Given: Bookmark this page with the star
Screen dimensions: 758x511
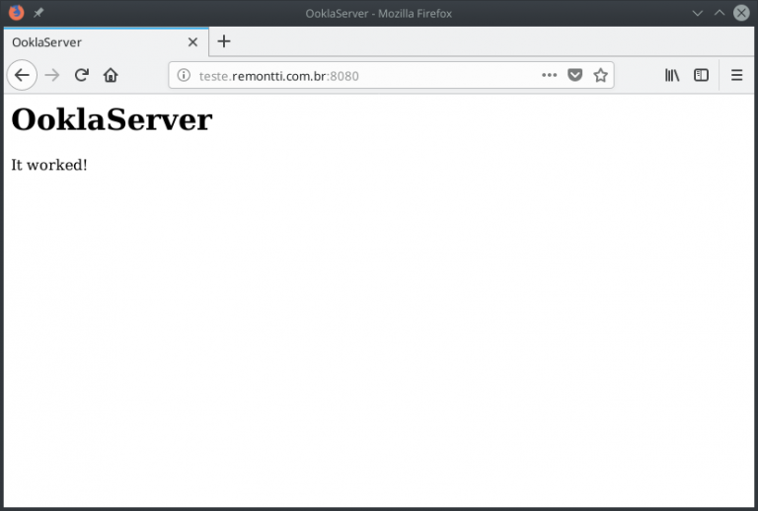Looking at the screenshot, I should (x=600, y=75).
